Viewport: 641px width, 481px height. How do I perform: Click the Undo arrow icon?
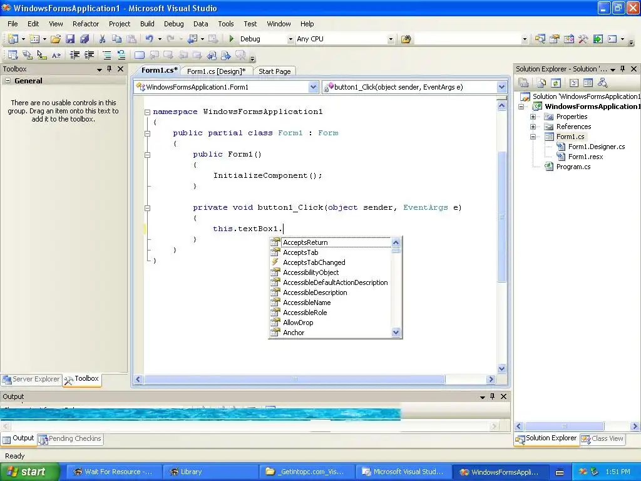pos(150,39)
